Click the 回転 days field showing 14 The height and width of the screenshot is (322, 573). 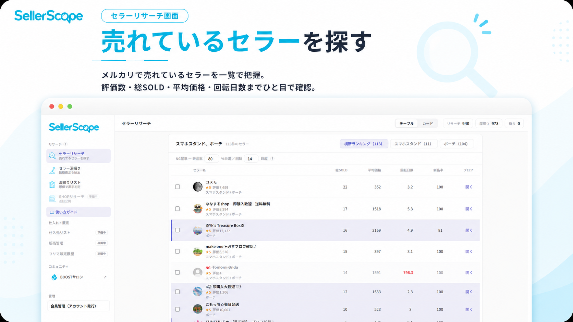[x=251, y=159]
